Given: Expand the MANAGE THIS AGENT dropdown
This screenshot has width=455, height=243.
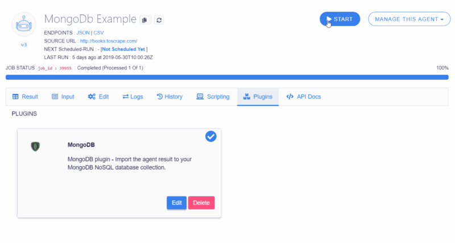Looking at the screenshot, I should pos(409,19).
